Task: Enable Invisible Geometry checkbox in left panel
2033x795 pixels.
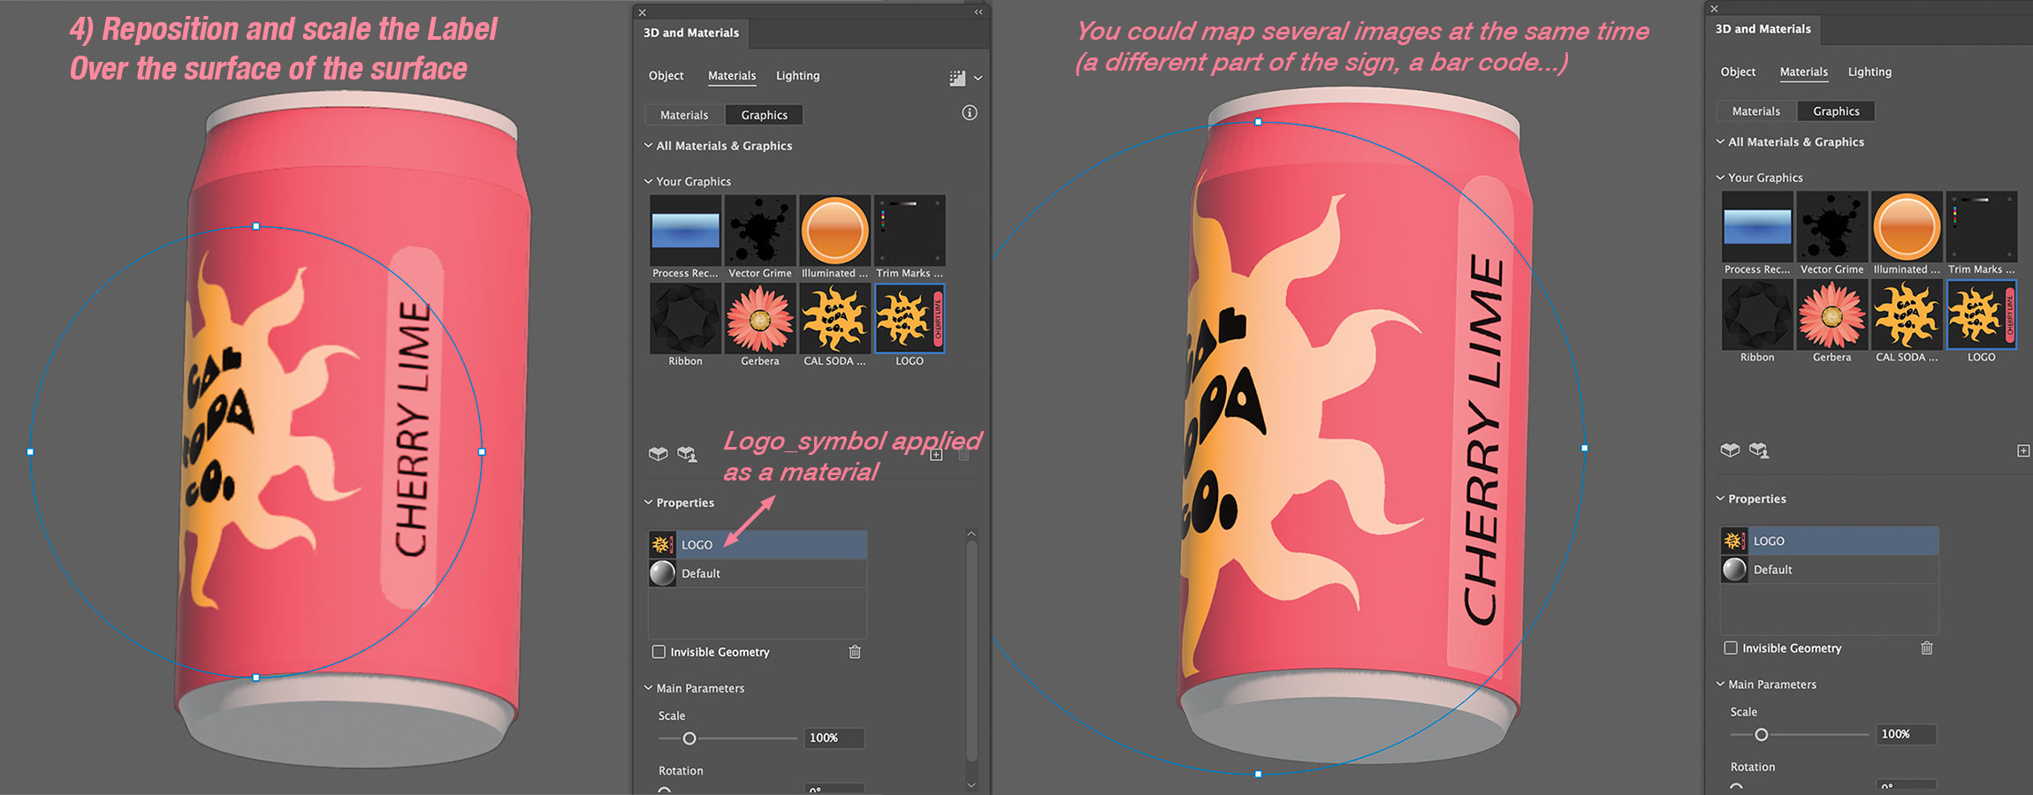Action: click(x=659, y=652)
